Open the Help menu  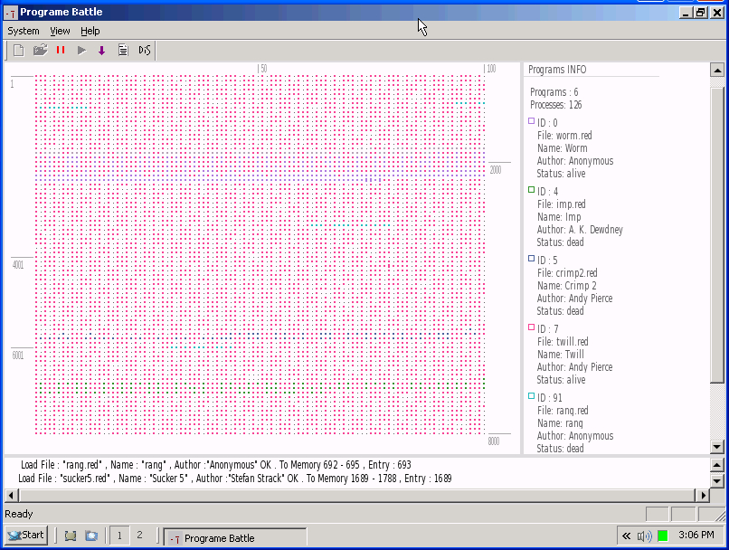click(90, 31)
